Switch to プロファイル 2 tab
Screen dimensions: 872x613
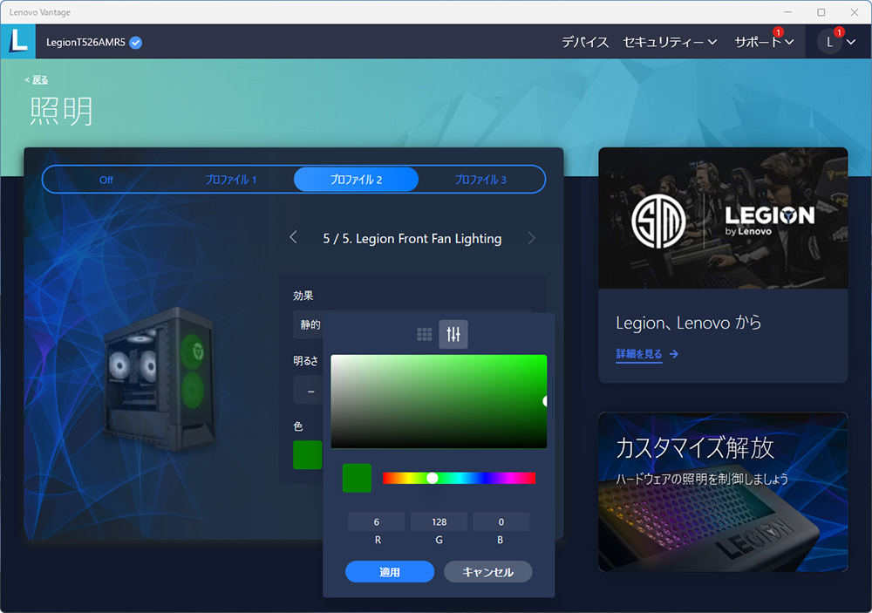point(356,180)
